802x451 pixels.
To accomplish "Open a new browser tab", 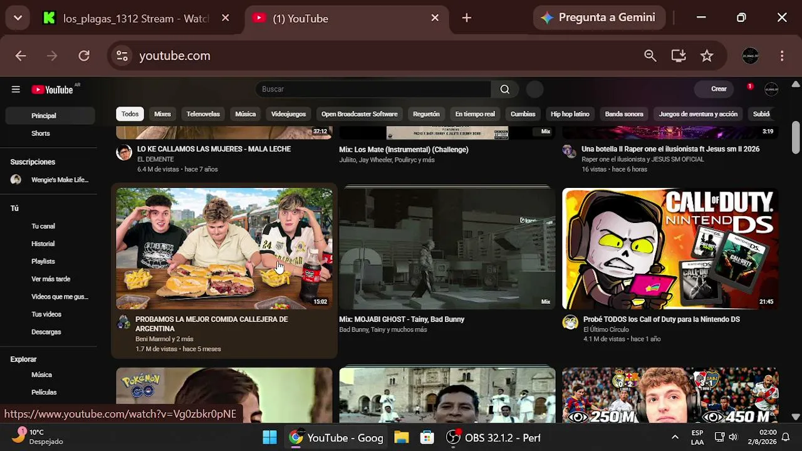I will pos(466,18).
